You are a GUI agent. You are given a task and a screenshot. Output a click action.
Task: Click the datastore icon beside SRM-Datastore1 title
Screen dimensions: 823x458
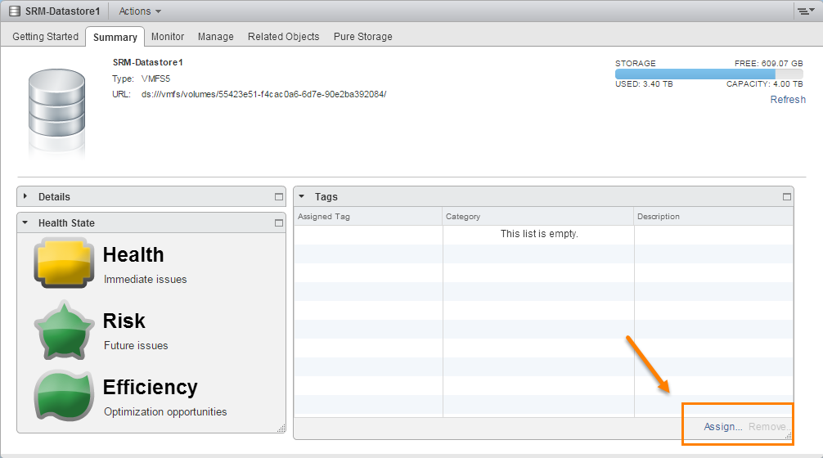point(15,11)
